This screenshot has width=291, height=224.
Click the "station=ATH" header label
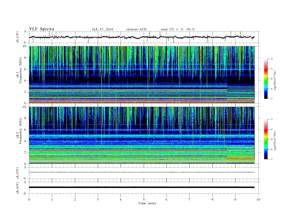(x=136, y=29)
